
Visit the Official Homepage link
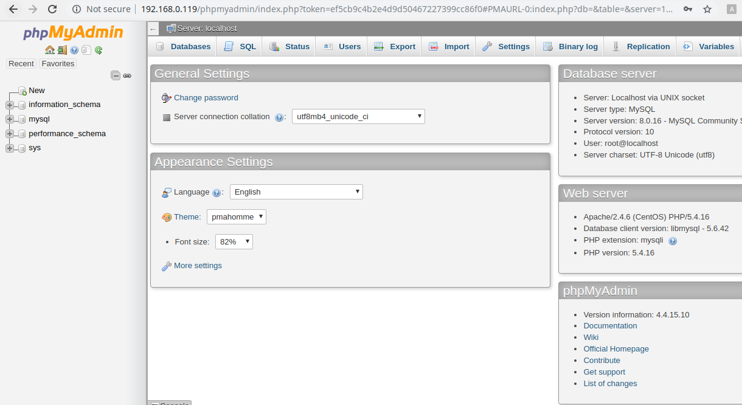[x=616, y=349]
